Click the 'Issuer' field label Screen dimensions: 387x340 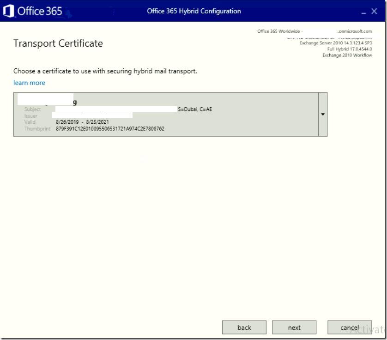pos(30,116)
